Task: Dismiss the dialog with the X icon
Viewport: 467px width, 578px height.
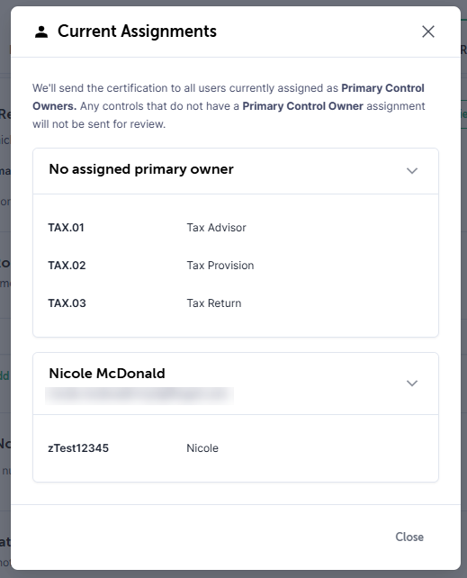Action: pos(428,32)
